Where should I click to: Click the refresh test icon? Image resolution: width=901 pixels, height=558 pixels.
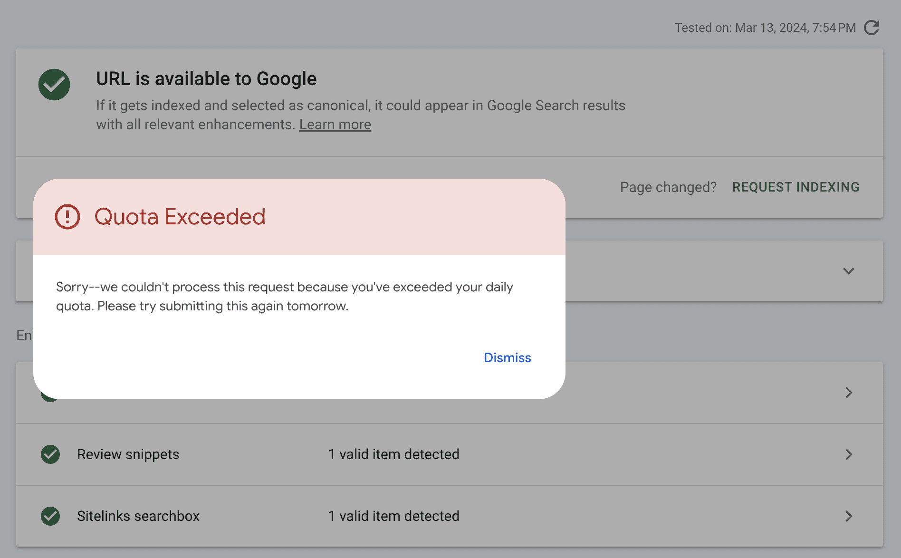[x=872, y=28]
